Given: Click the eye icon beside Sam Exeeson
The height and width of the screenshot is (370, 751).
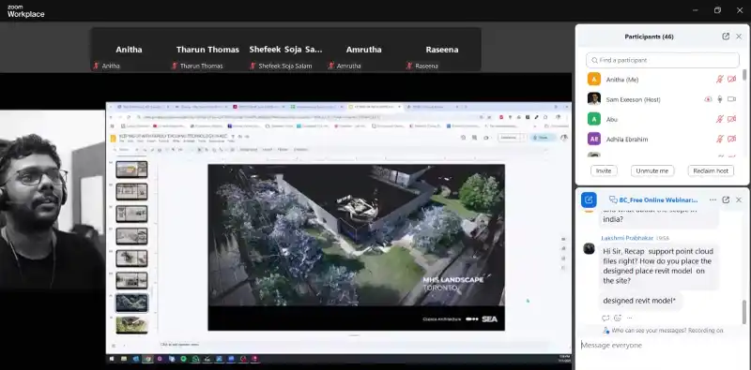Looking at the screenshot, I should coord(708,99).
